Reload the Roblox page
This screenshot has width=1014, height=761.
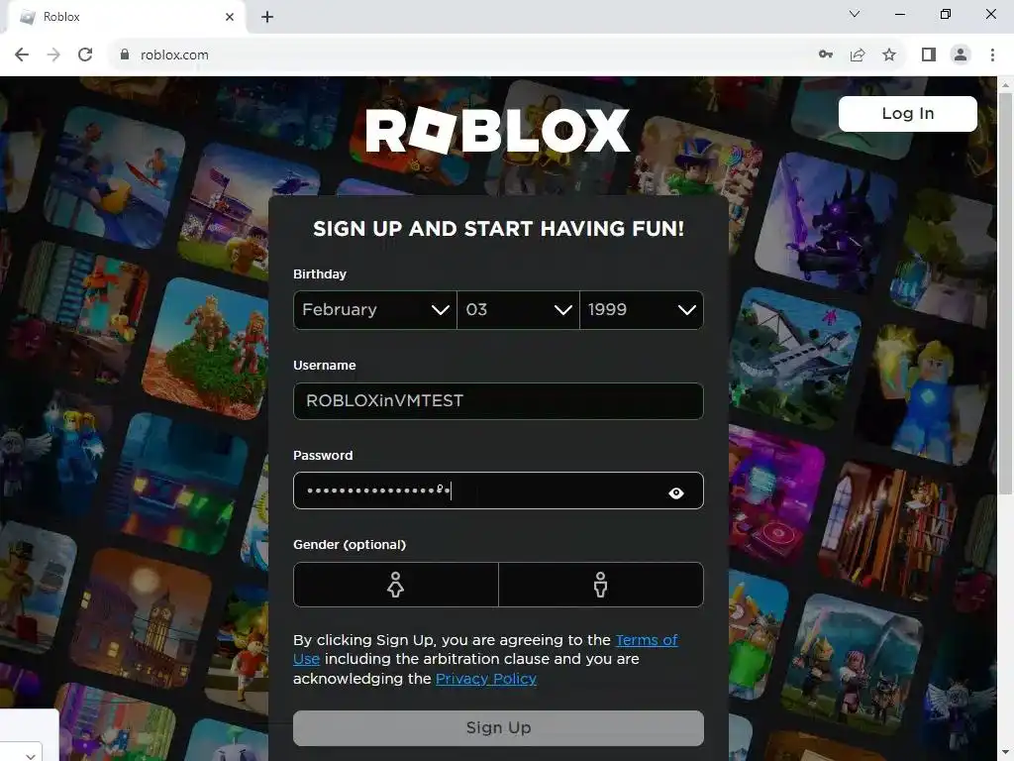point(85,55)
